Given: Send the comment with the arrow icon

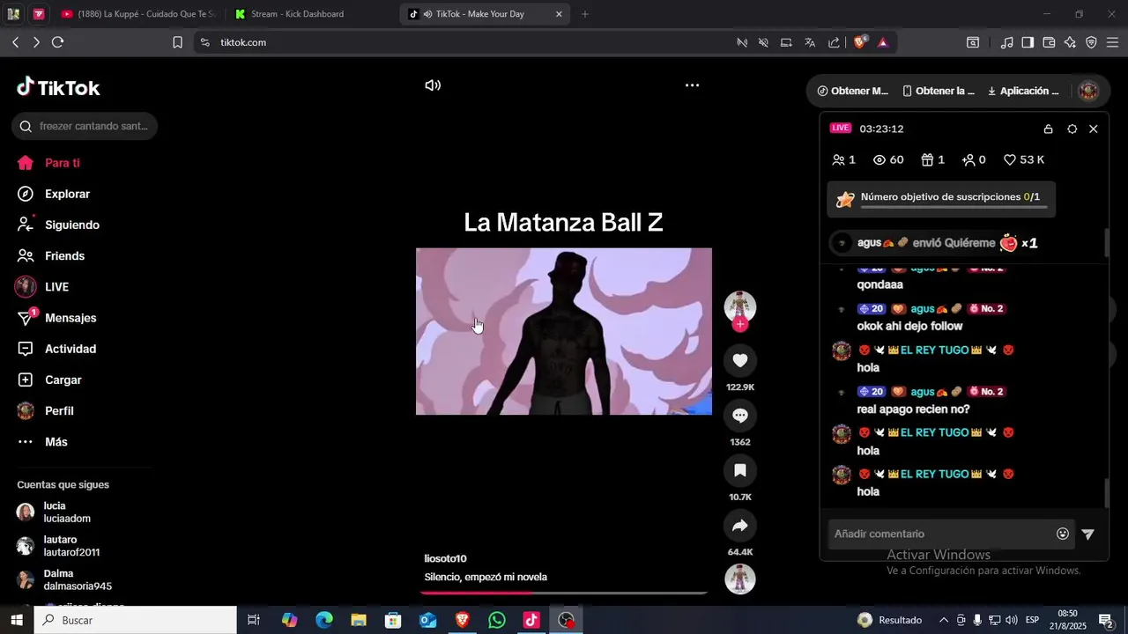Looking at the screenshot, I should tap(1088, 534).
